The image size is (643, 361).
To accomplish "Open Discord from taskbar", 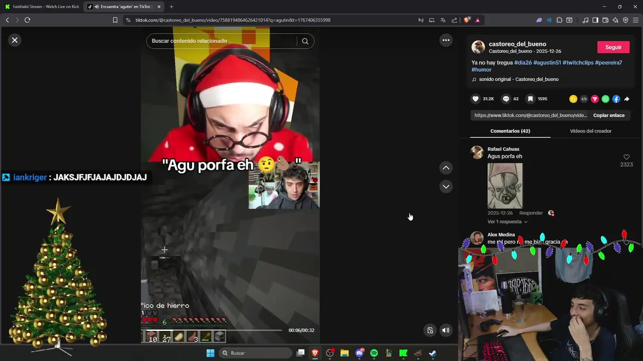I will tap(359, 353).
